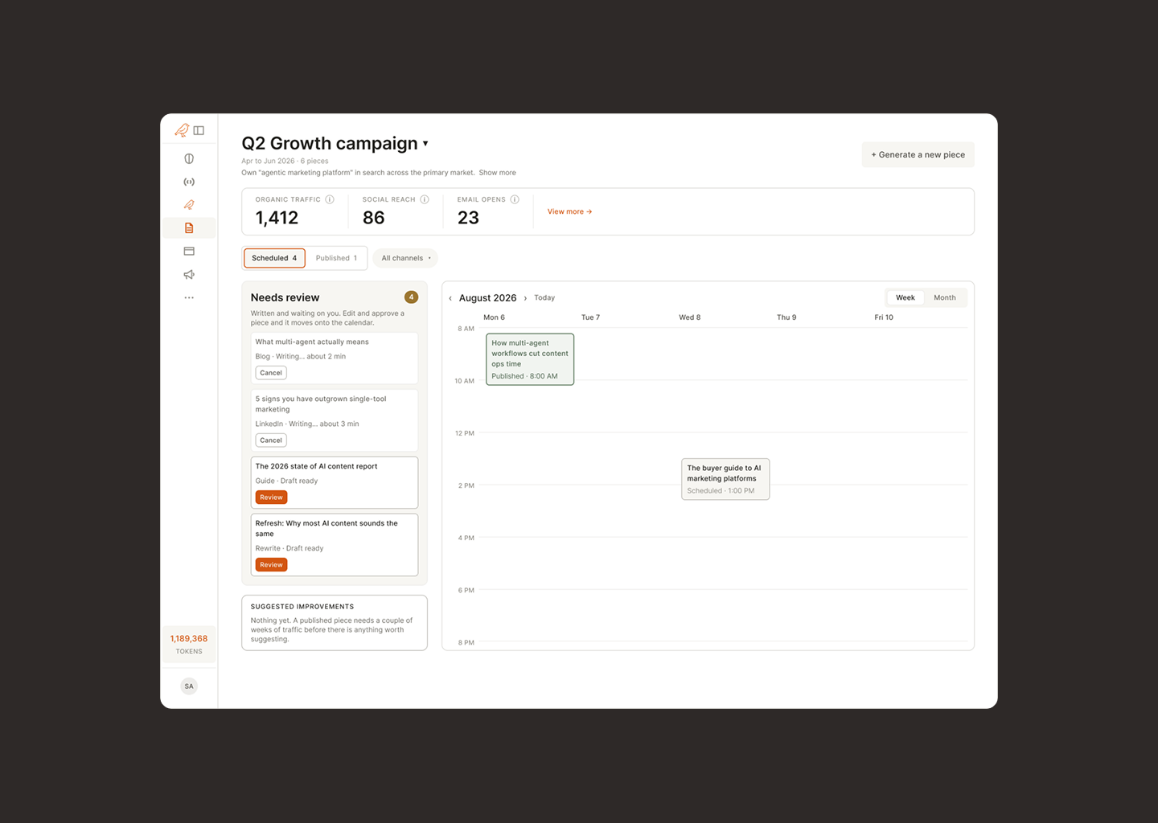
Task: Review 'The 2026 state of AI content report'
Action: [271, 497]
